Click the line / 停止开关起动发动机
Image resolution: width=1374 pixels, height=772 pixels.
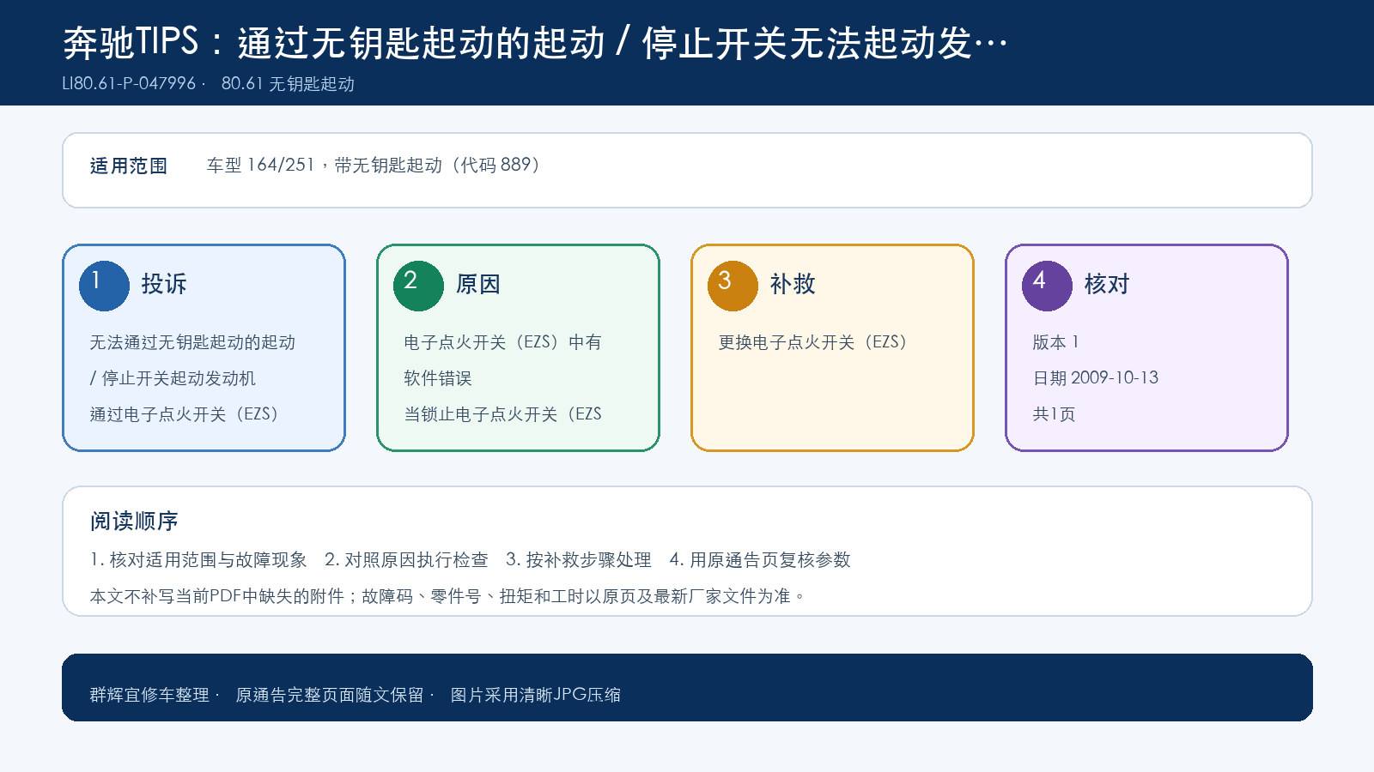click(173, 378)
